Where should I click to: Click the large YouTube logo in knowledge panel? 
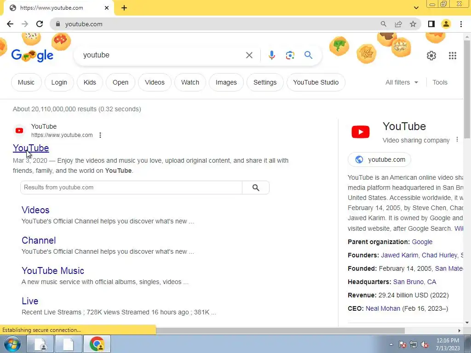361,132
